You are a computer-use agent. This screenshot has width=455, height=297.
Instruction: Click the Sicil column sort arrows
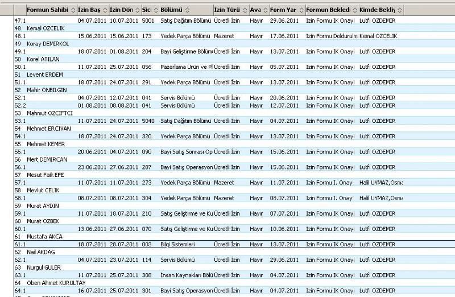click(156, 10)
